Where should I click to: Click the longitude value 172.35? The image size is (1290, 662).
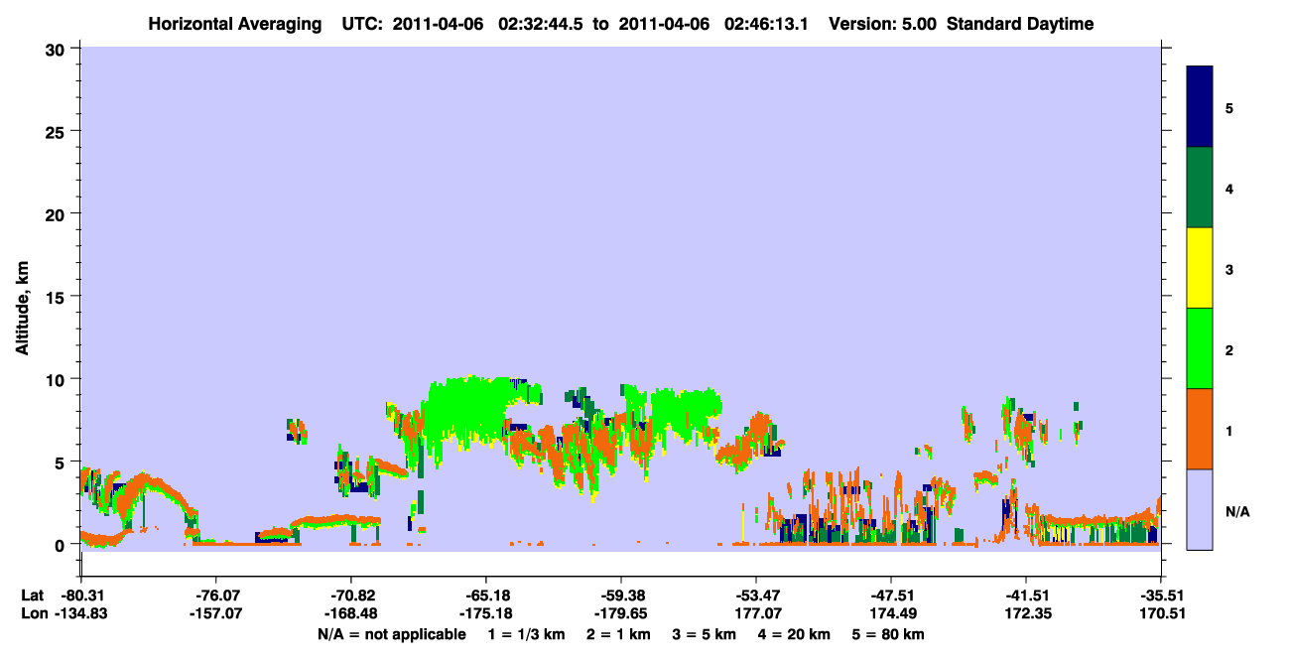tap(1026, 613)
